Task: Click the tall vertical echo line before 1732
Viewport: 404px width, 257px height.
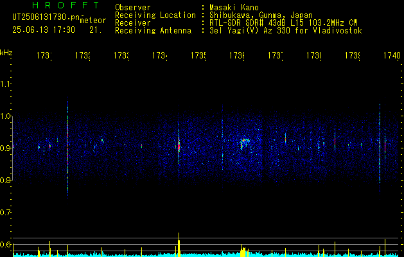Action: pos(68,150)
